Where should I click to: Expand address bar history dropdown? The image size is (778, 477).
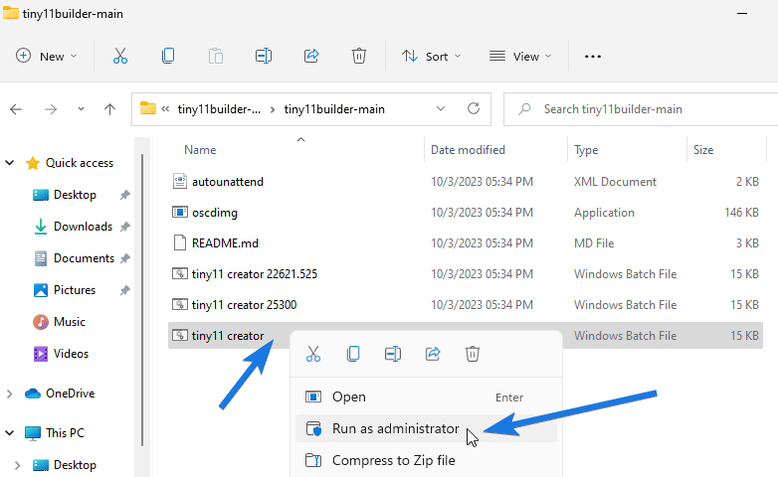click(441, 108)
